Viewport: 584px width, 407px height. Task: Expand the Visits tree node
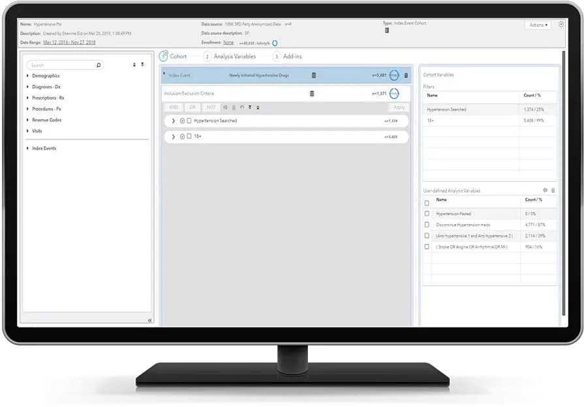click(27, 131)
